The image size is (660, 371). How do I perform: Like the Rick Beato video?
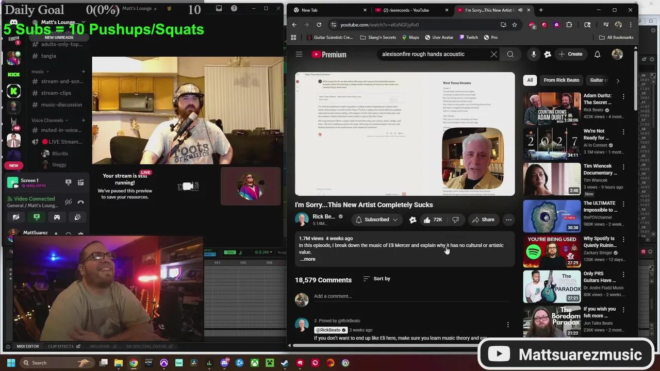[x=432, y=220]
